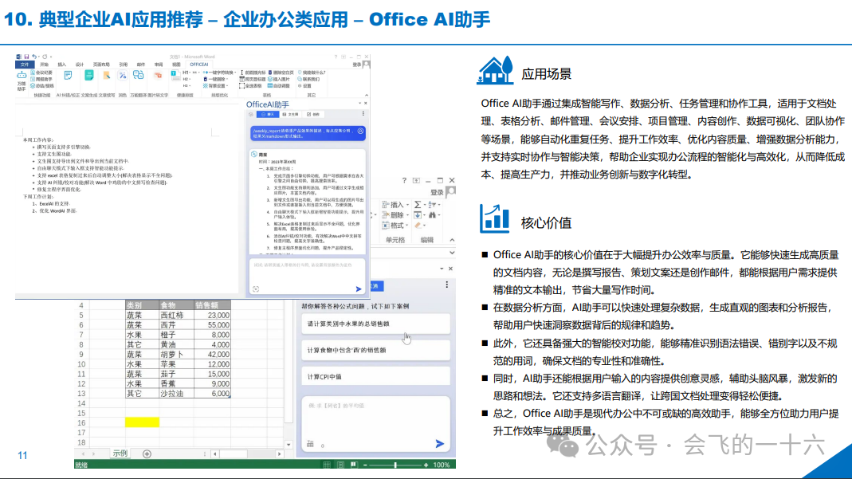Click the Save icon in Word title bar
This screenshot has height=479, width=852.
click(x=26, y=57)
